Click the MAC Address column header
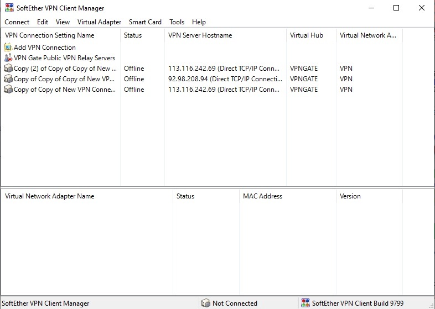 pyautogui.click(x=263, y=196)
